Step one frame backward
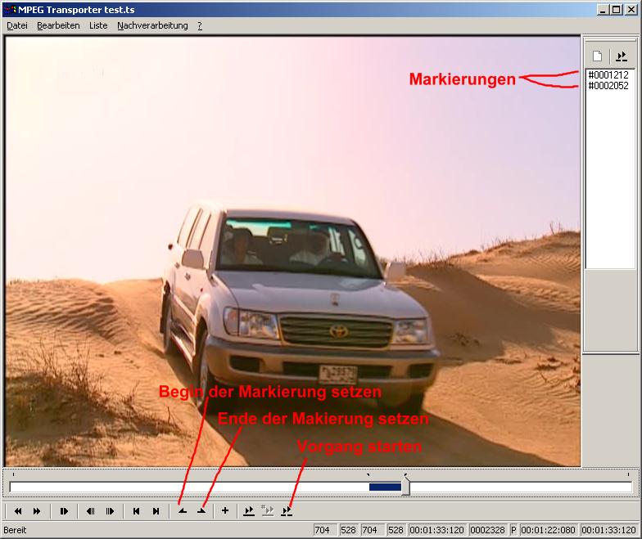This screenshot has width=642, height=539. [x=91, y=511]
